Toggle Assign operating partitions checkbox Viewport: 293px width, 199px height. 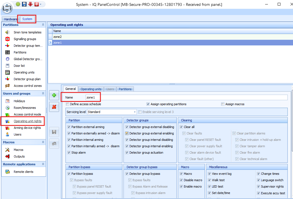(148, 104)
